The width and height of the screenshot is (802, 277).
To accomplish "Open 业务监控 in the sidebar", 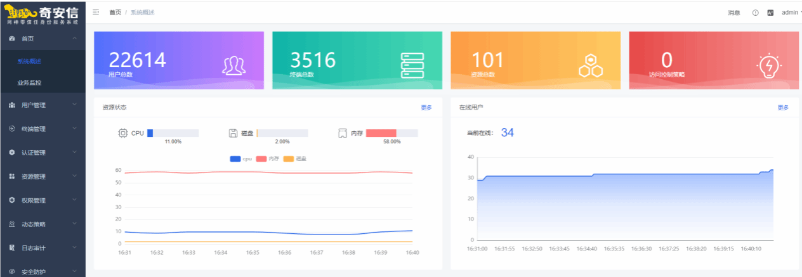I will [30, 82].
